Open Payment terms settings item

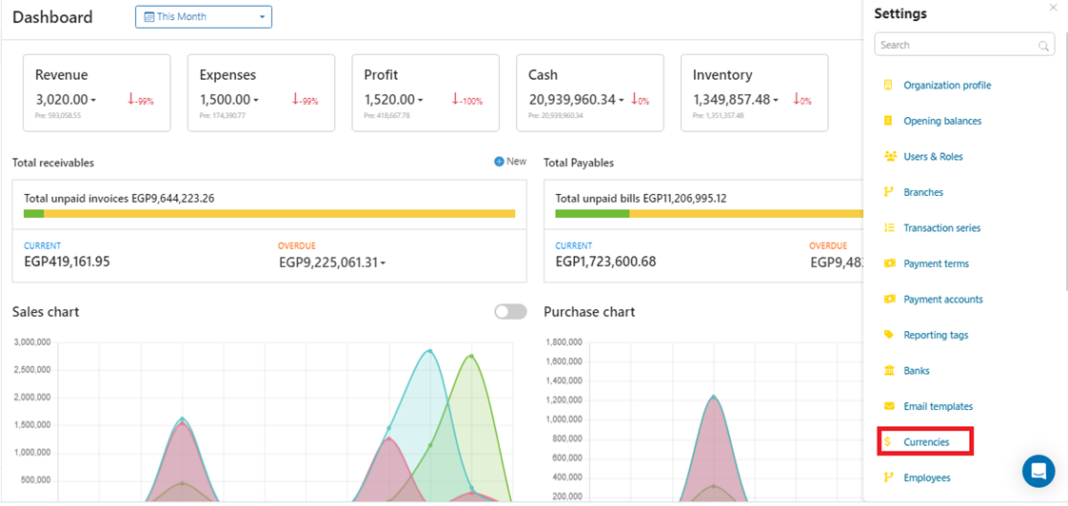click(936, 263)
